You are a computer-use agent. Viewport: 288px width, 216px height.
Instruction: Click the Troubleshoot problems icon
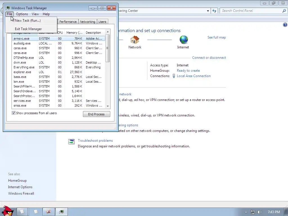pos(71,142)
